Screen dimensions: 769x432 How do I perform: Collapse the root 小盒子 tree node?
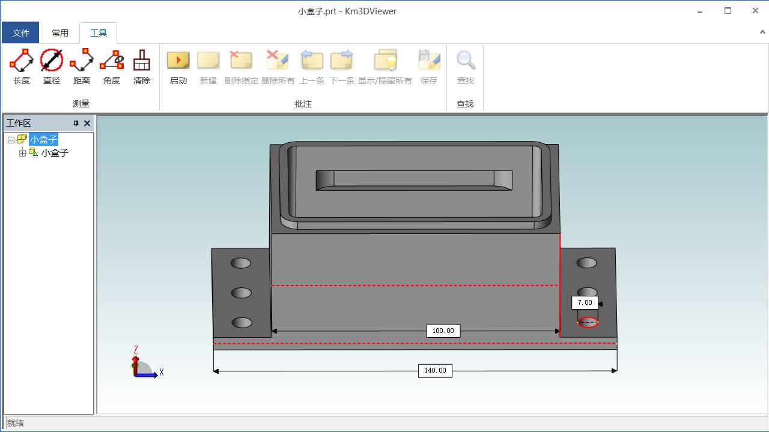pos(11,140)
